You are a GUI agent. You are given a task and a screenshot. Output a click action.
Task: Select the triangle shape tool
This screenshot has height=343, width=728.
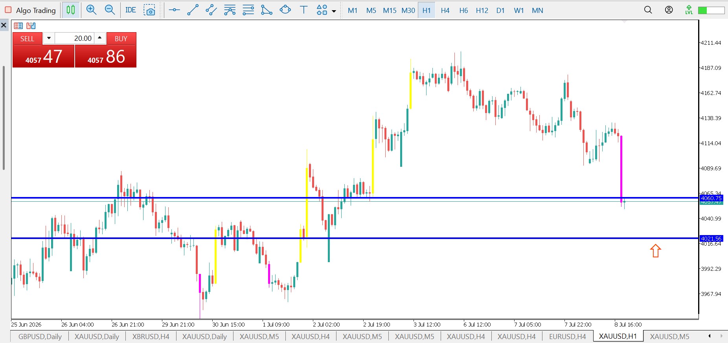(x=267, y=10)
